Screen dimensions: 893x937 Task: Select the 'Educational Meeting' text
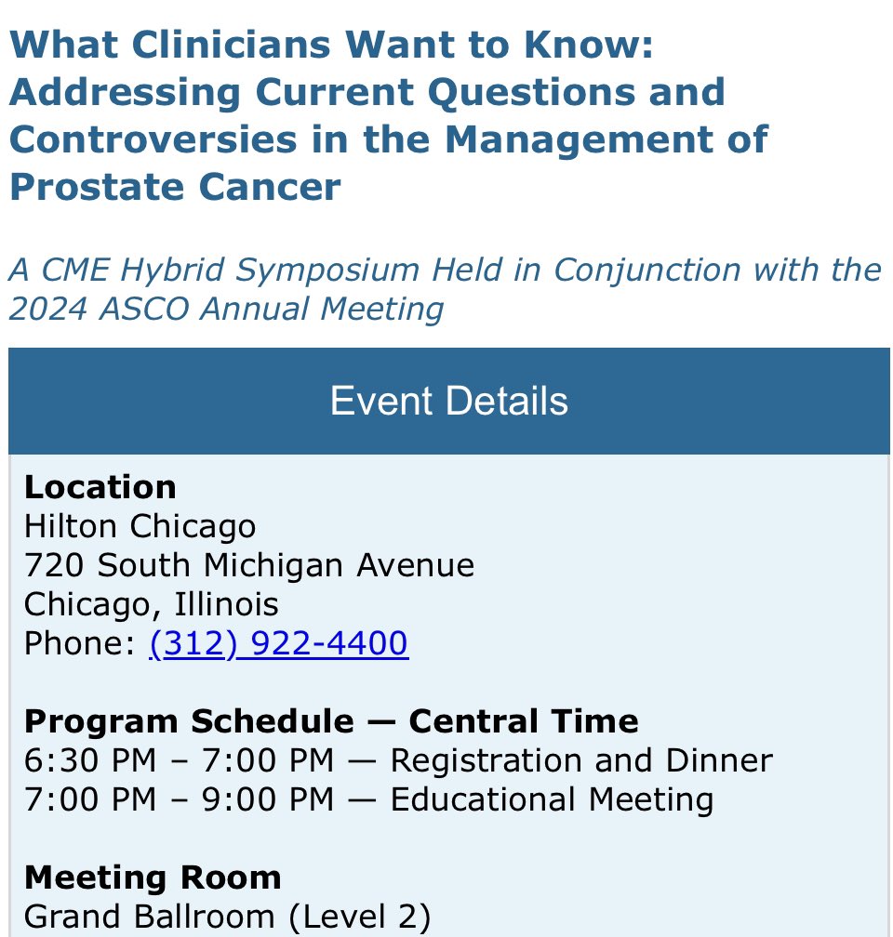pos(552,799)
